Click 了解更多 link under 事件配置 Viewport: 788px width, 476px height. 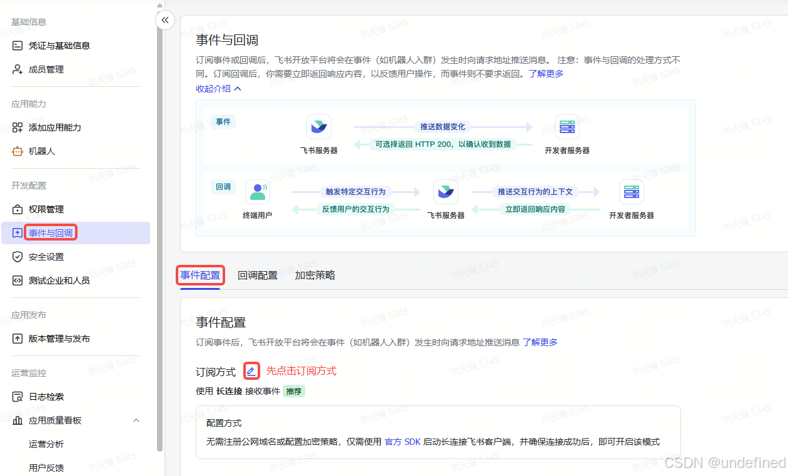click(x=540, y=342)
